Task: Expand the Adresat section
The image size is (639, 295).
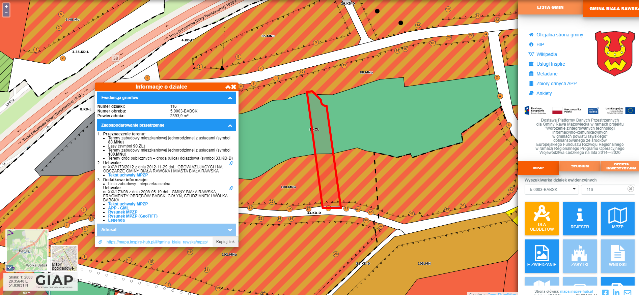Action: coord(230,230)
